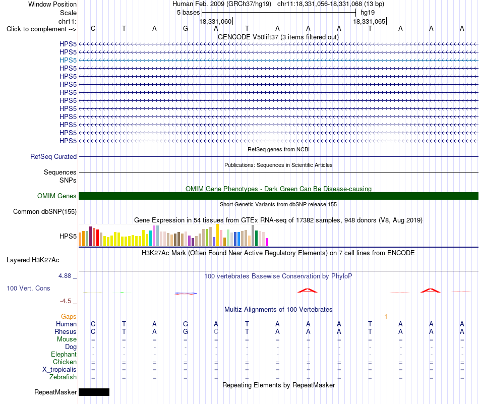Click the 100 Vert. Cons track label
479x404 pixels.
28,288
